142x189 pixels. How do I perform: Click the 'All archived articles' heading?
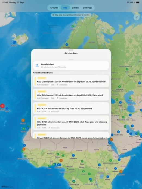(x=43, y=73)
